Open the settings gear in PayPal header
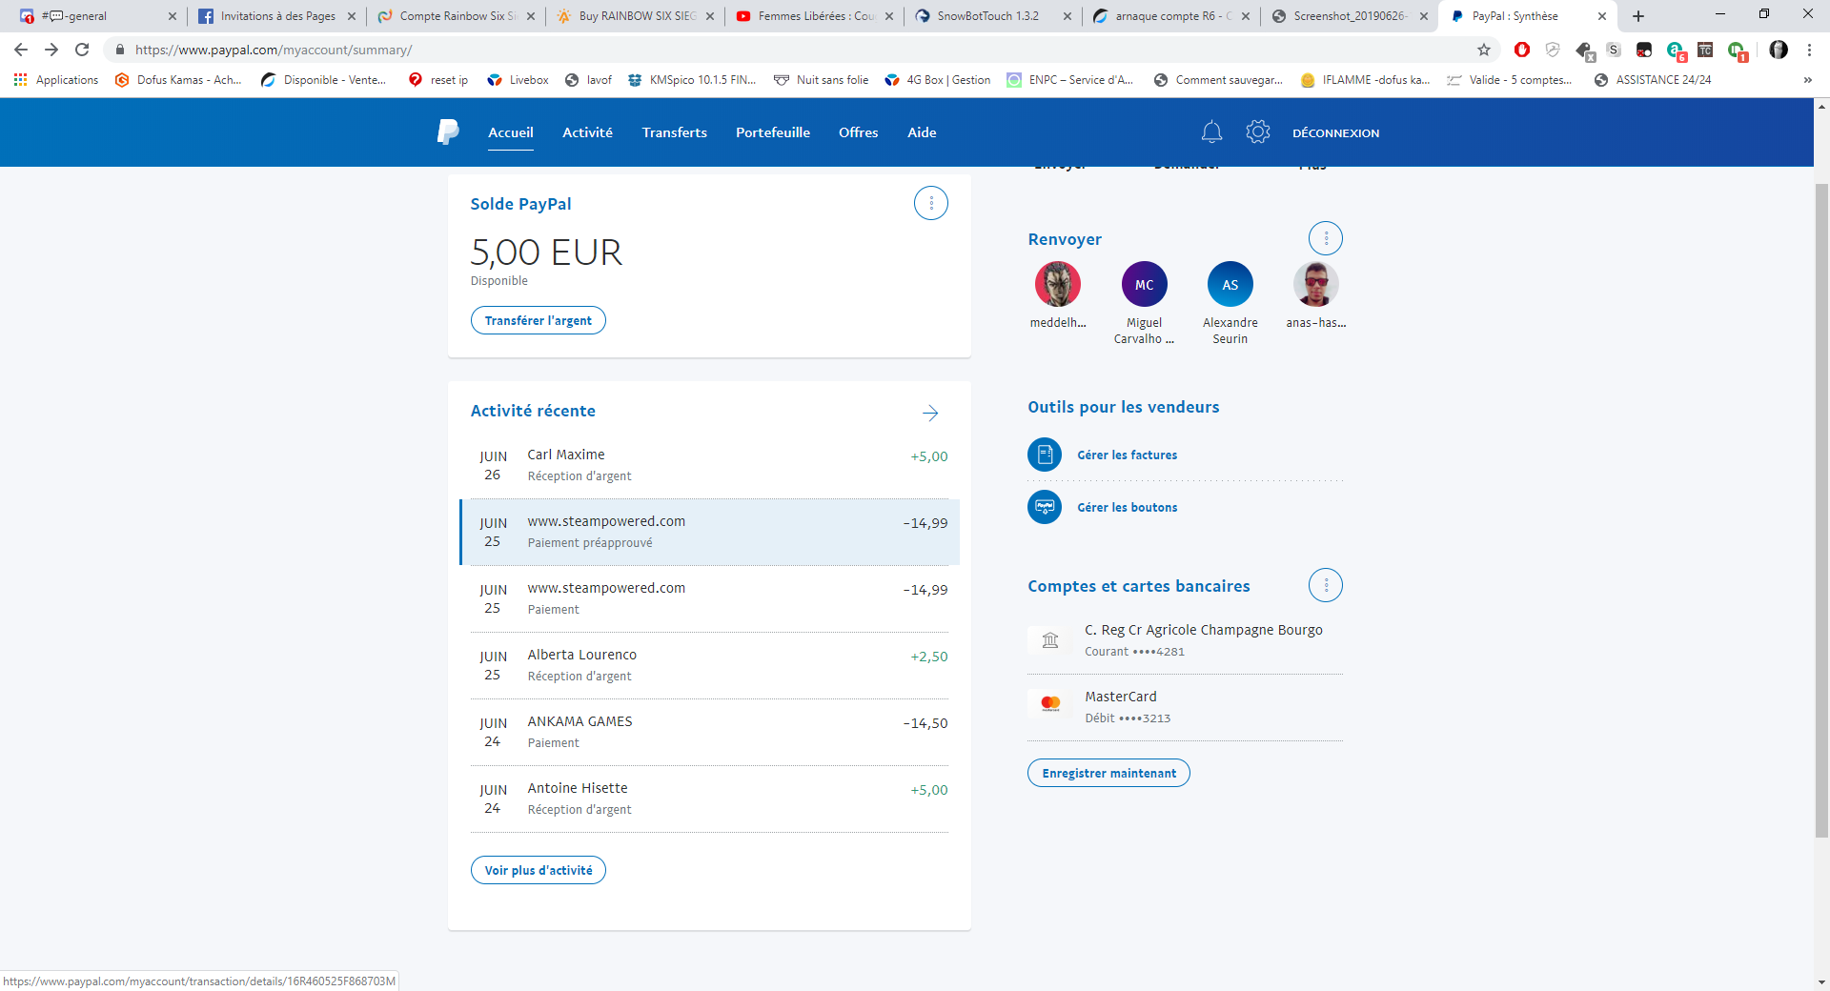 pos(1258,132)
